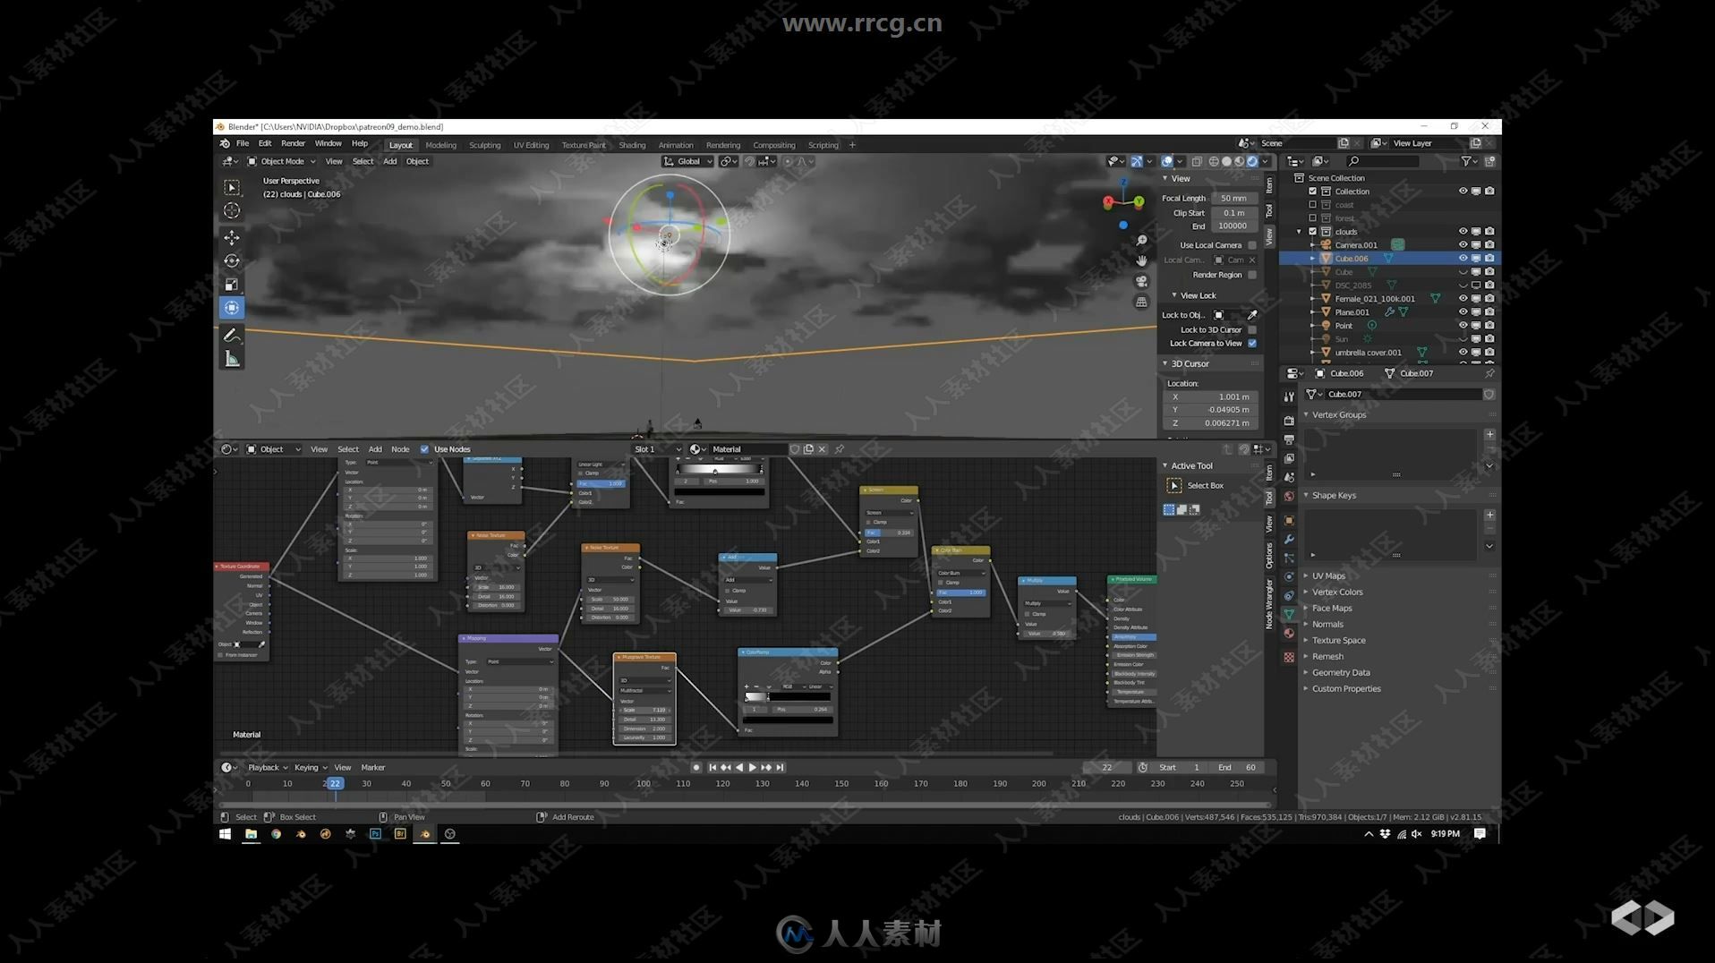The image size is (1715, 963).
Task: Switch to wireframe viewport shading
Action: [1214, 161]
